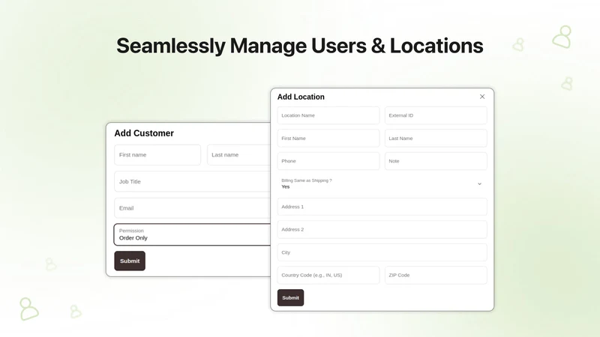
Task: Click the Address 2 field
Action: click(x=382, y=229)
